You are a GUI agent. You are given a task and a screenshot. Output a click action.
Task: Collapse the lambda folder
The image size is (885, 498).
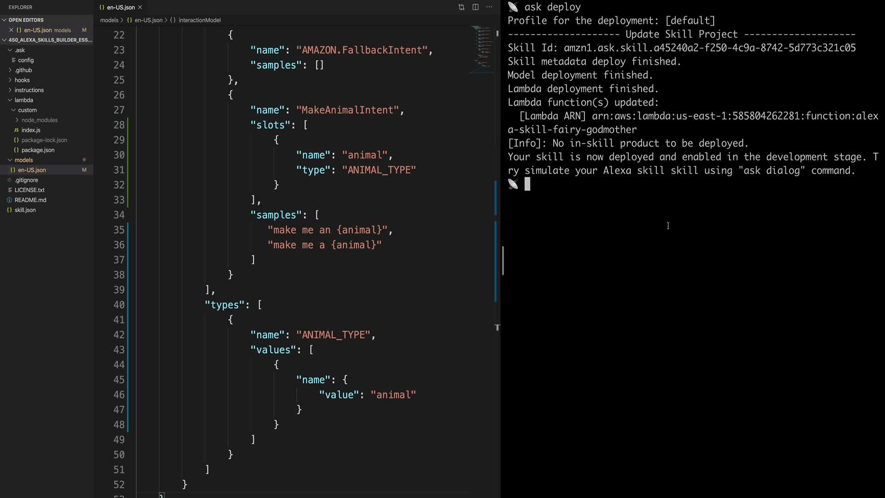point(24,100)
